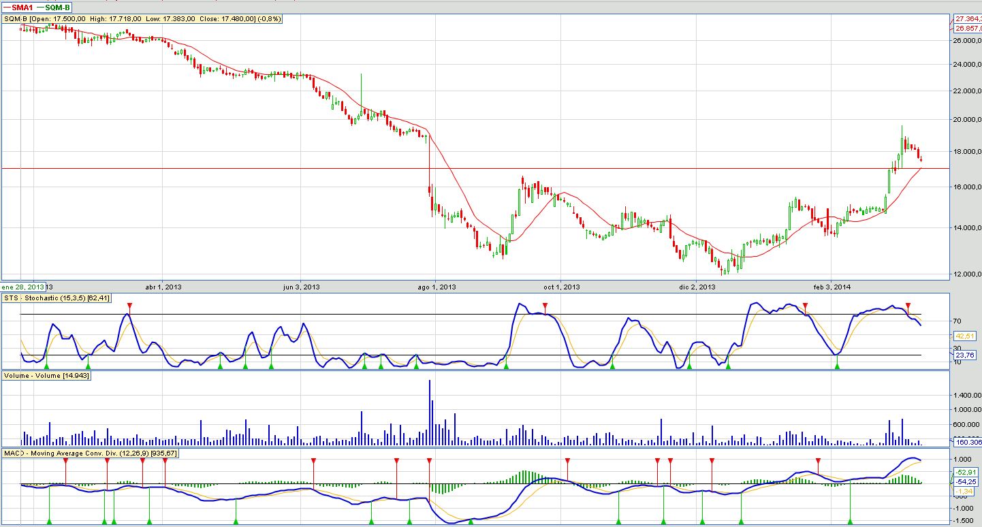Select the SQM-B open/high/low/close info label
Screen dimensions: 982x527
coord(141,18)
